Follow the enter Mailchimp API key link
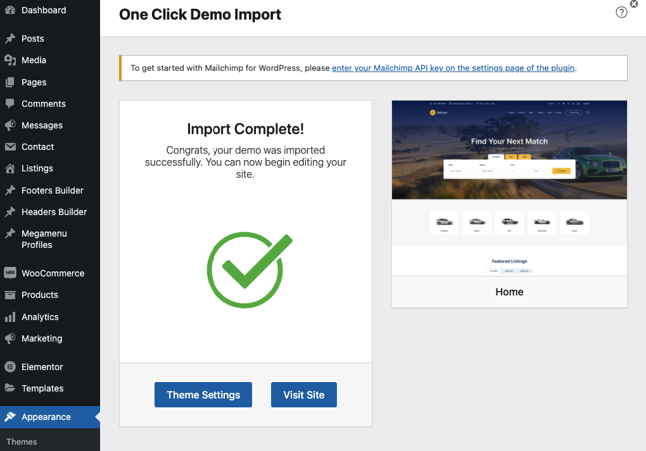This screenshot has width=646, height=451. [x=453, y=68]
